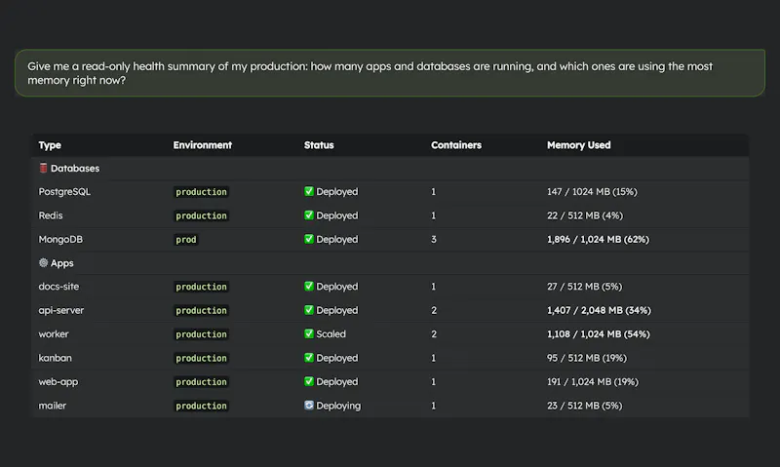Click memory value 147 / 1024 MB (15%)
Viewport: 780px width, 467px height.
coord(592,192)
